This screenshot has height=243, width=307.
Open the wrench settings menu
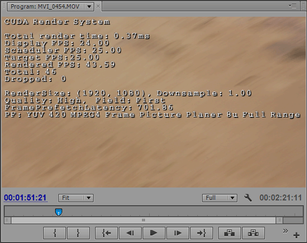coord(248,198)
